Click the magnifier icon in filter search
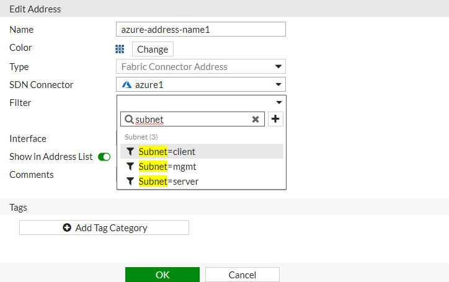This screenshot has height=282, width=449. 129,120
